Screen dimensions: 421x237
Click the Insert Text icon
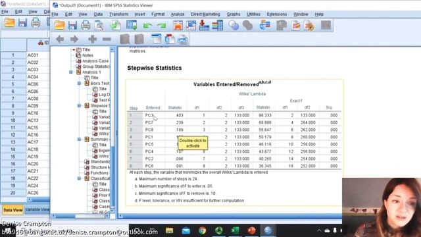point(183,39)
